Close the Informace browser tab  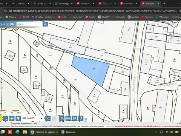pyautogui.click(x=137, y=3)
